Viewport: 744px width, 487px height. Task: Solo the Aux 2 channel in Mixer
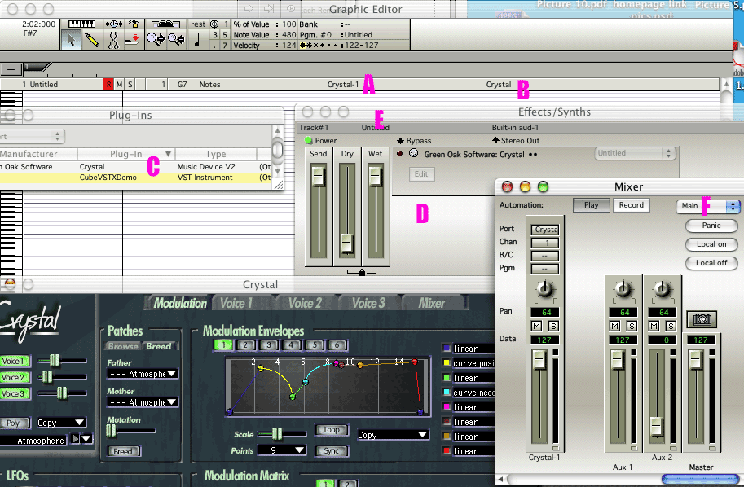point(671,327)
